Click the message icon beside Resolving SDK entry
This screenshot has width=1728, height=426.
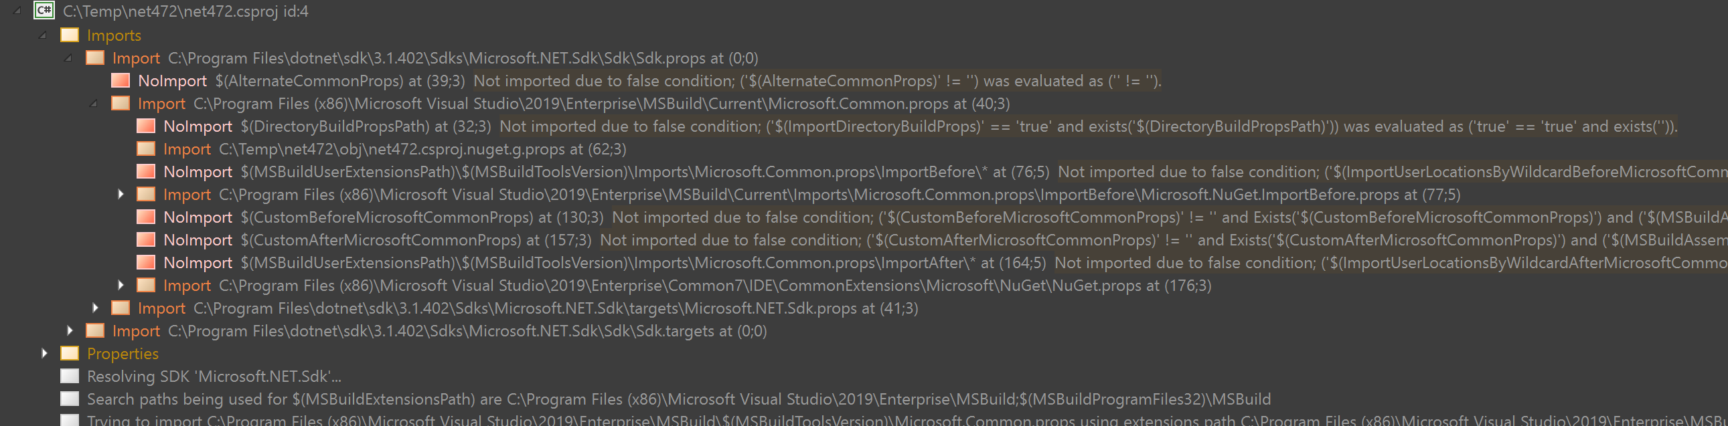69,376
